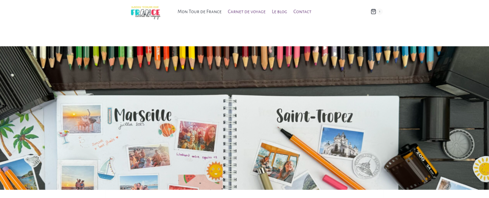Select the beach sunset photo top-left of Marseille

click(82, 119)
